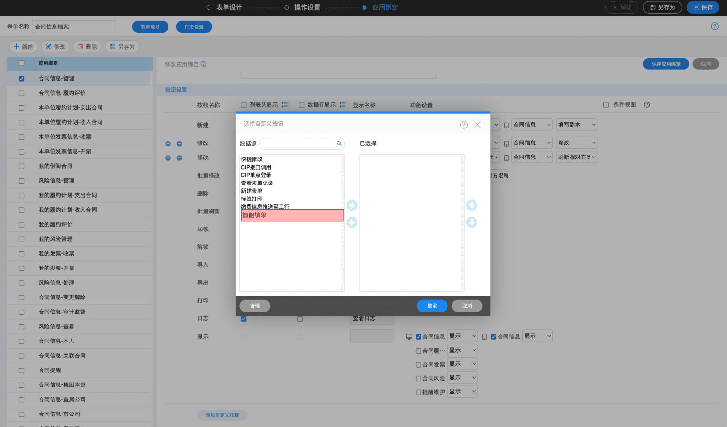
Task: Open the 显示 dropdown next to 合同发票
Action: (462, 364)
